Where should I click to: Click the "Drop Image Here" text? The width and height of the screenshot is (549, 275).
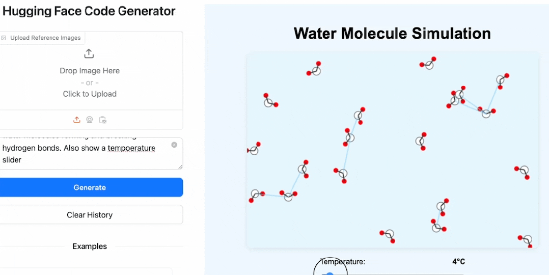tap(90, 71)
